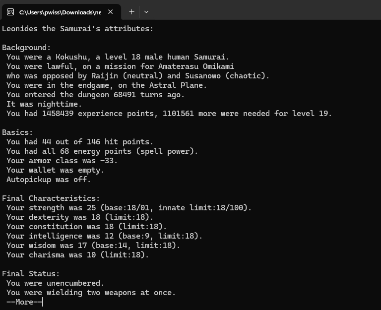
Task: Click the strength characteristic line
Action: coord(129,208)
